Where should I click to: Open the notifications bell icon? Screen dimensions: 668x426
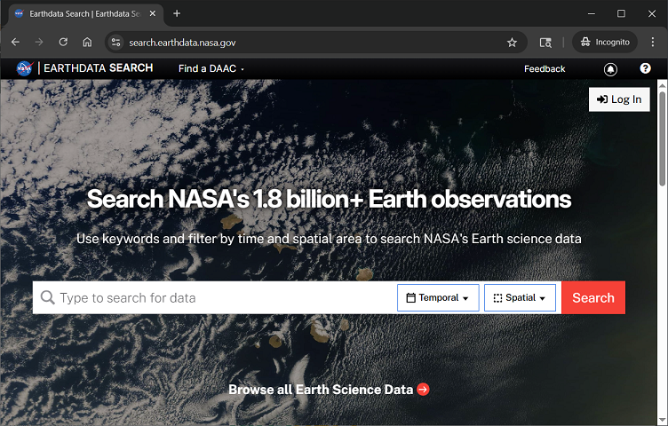[610, 69]
